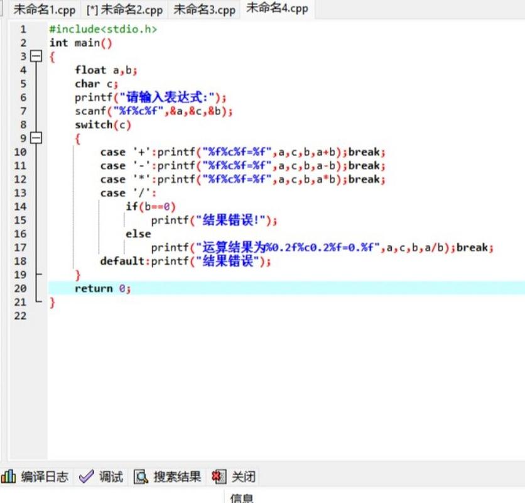Click the magnifier icon beside 搜索结果
525x503 pixels.
pyautogui.click(x=141, y=477)
